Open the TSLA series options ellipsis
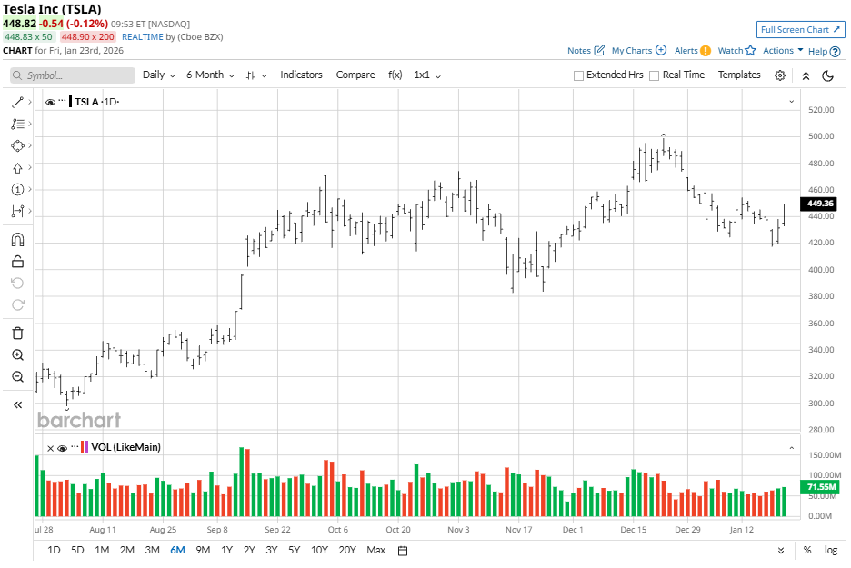The width and height of the screenshot is (851, 568). [62, 101]
